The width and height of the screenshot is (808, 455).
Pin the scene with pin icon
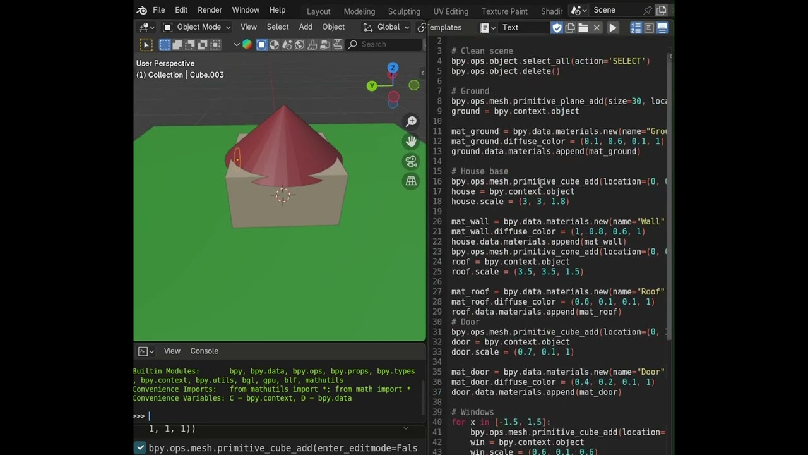click(647, 10)
